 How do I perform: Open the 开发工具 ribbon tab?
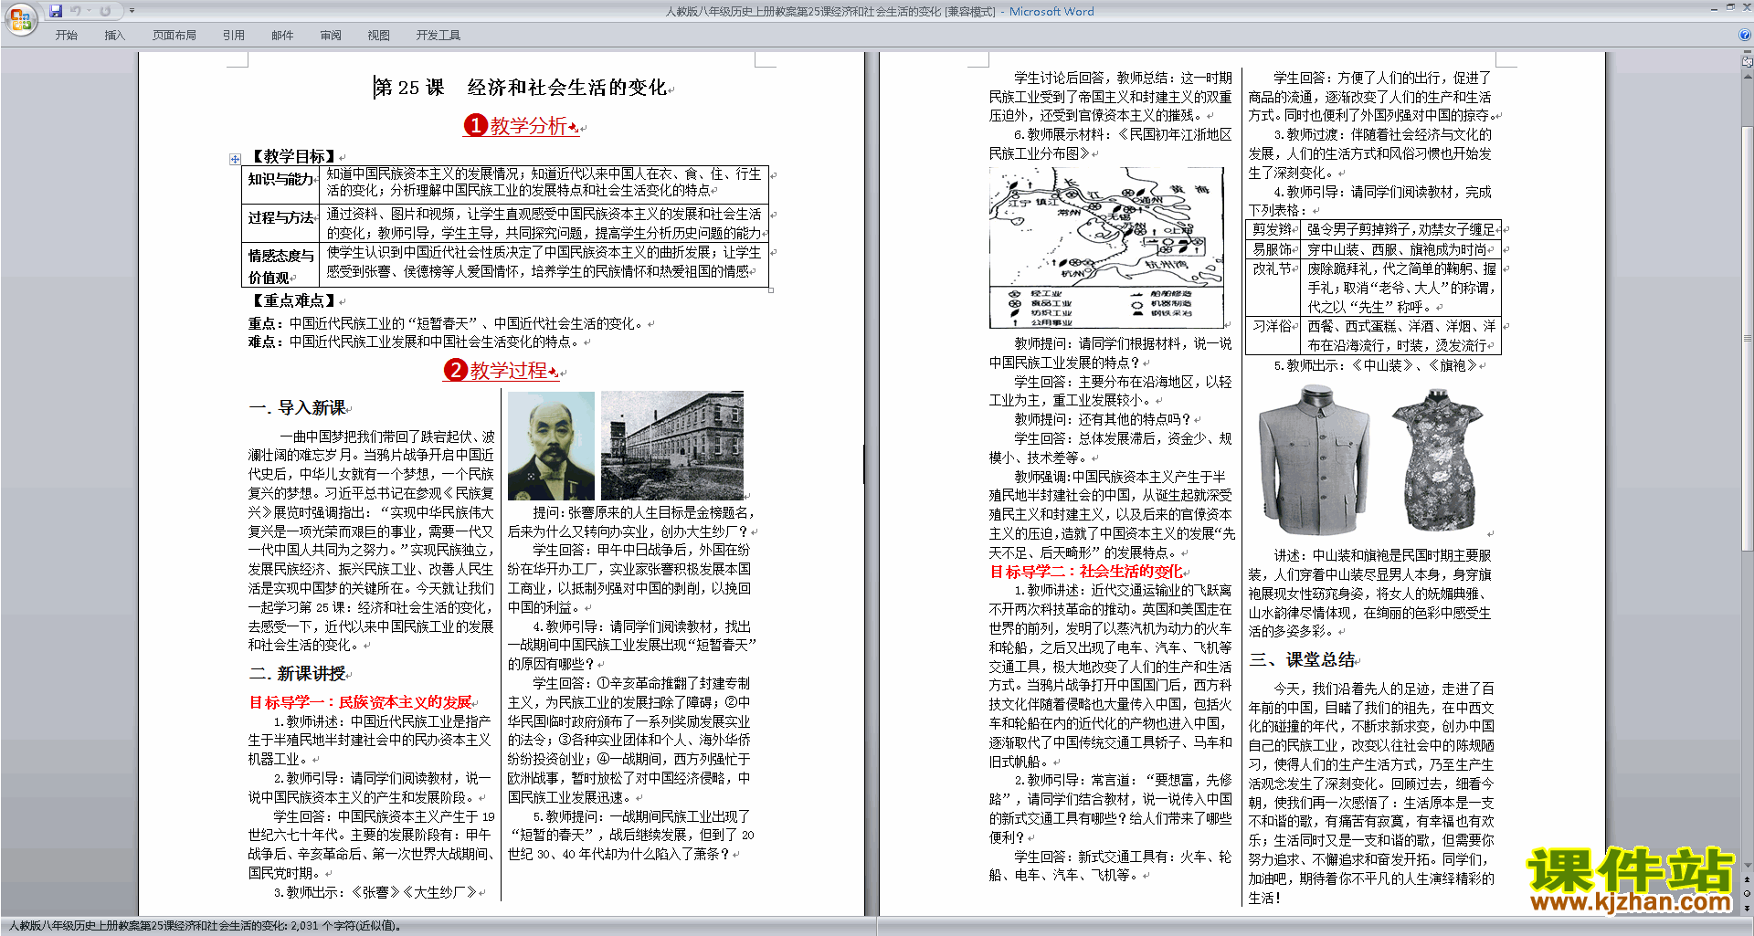438,36
